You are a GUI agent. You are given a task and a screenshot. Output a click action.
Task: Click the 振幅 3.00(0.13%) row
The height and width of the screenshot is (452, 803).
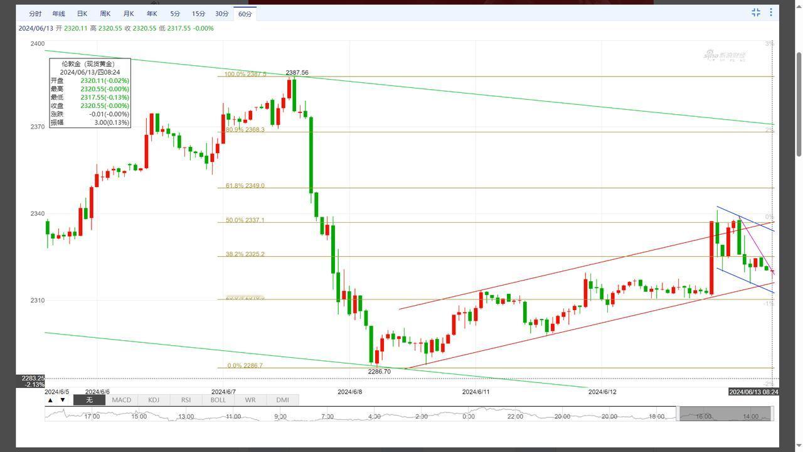[90, 122]
